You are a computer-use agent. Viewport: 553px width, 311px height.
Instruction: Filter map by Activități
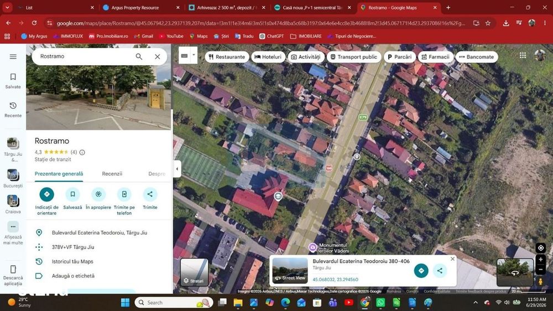click(x=306, y=57)
